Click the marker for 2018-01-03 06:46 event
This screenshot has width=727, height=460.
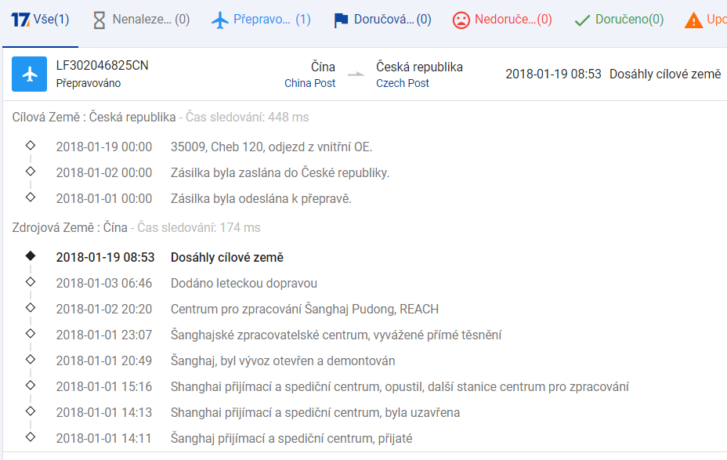31,281
